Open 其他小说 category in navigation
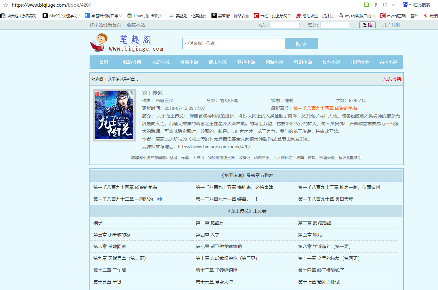The width and height of the screenshot is (438, 290). 331,62
